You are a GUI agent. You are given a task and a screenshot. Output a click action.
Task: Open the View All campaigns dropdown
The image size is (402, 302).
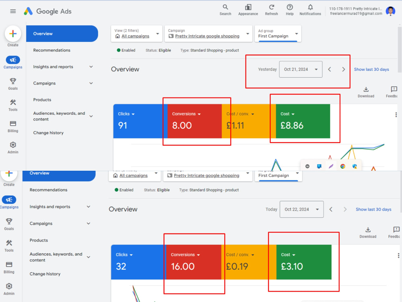[137, 33]
